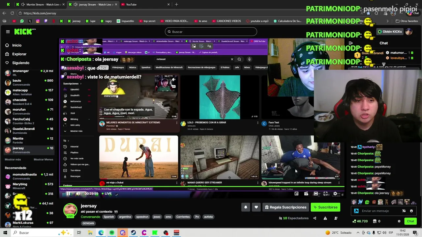Select the Spanish tag

point(109,217)
